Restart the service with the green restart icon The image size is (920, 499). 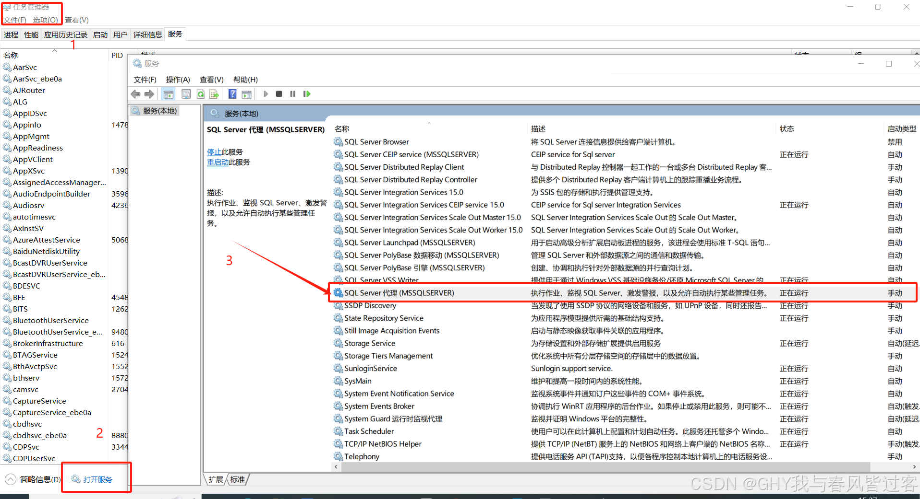click(x=307, y=94)
